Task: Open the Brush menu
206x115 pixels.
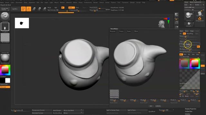Action: tap(7, 3)
